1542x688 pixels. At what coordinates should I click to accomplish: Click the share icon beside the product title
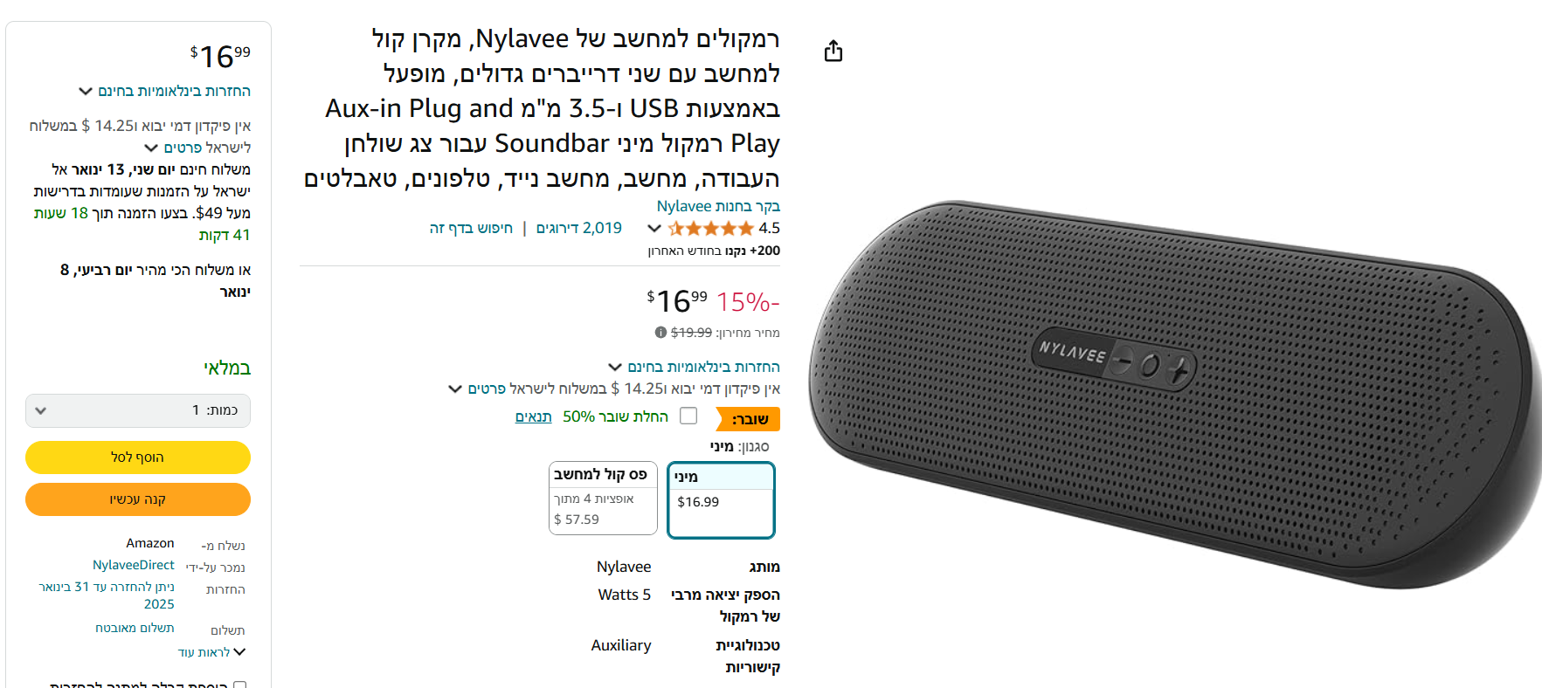[x=833, y=52]
